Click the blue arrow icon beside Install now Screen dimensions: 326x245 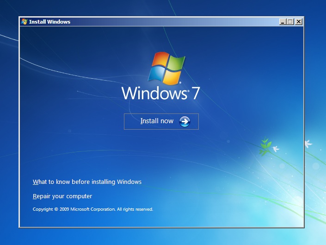(185, 121)
